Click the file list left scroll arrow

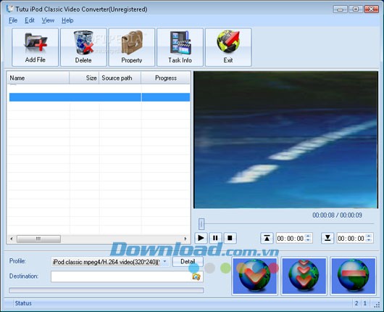click(12, 239)
